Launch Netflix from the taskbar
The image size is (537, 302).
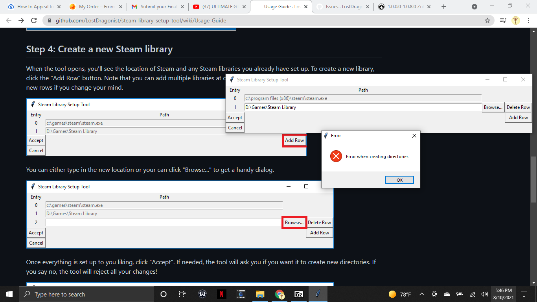pos(221,294)
